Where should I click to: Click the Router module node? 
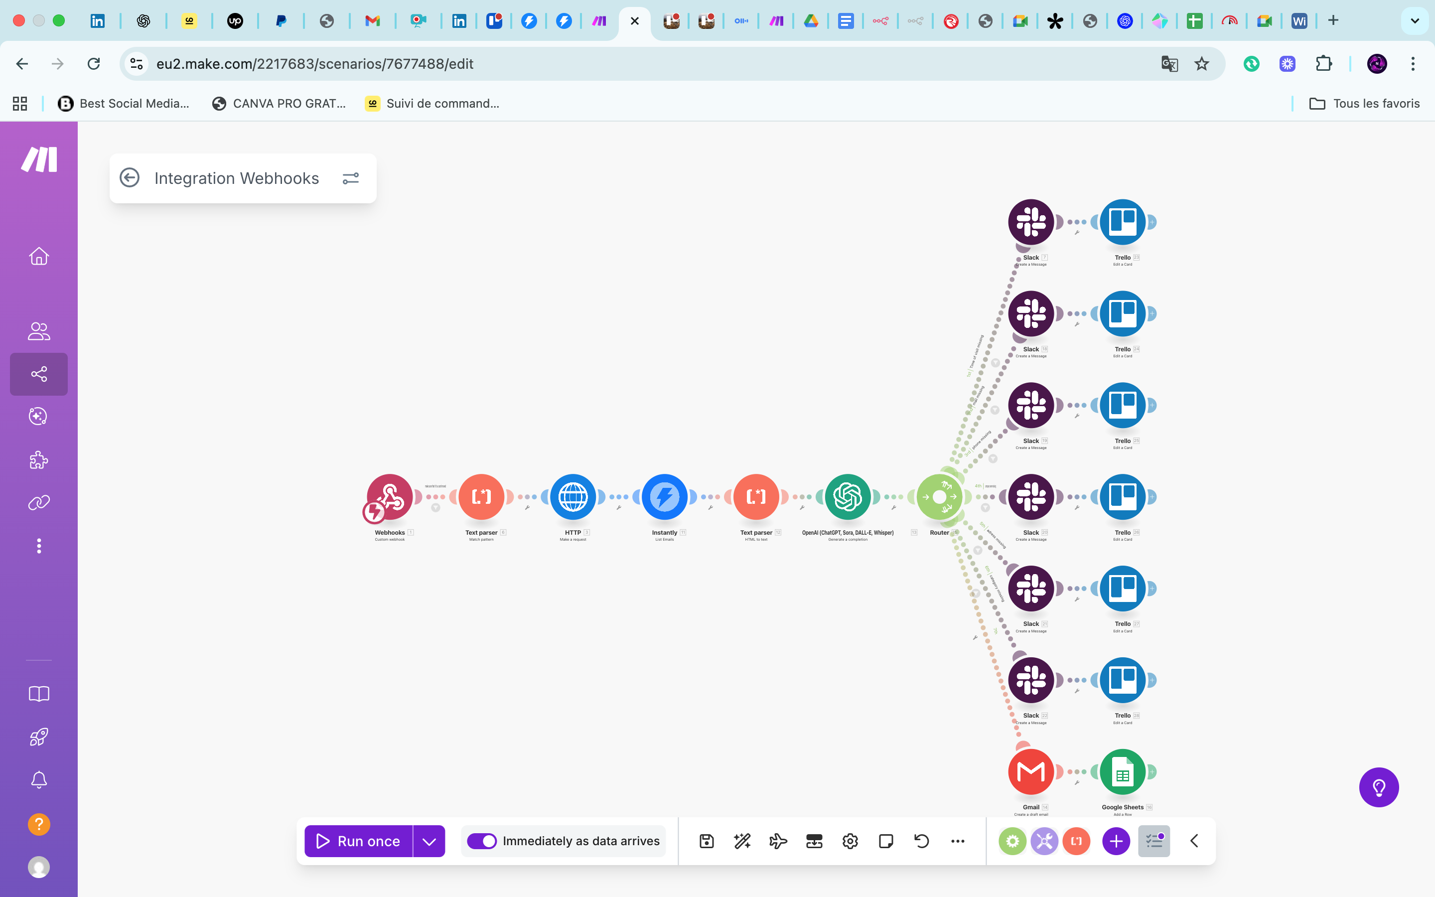(939, 496)
